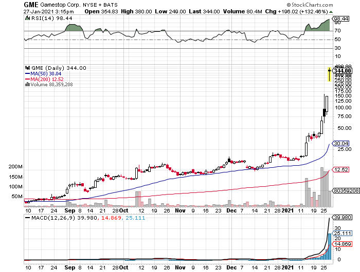Click the red 14.869 signal value in MACD label
The height and width of the screenshot is (272, 360).
click(112, 218)
